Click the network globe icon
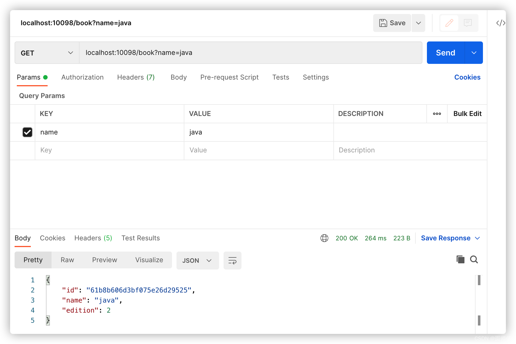 [324, 238]
